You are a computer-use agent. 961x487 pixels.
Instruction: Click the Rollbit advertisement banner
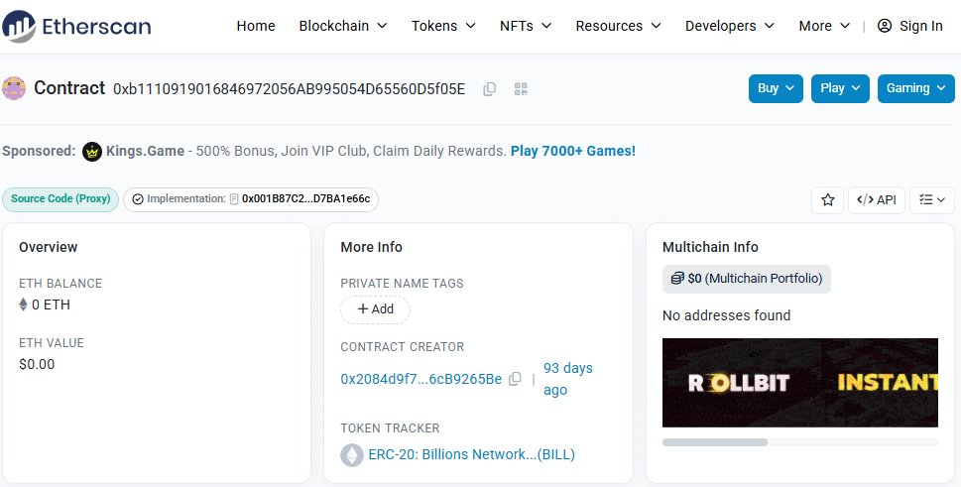(799, 383)
